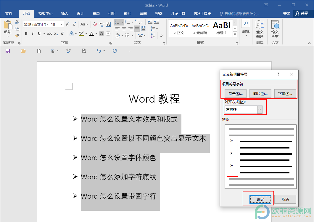Open the Editing find menu
The height and width of the screenshot is (222, 314).
point(246,28)
